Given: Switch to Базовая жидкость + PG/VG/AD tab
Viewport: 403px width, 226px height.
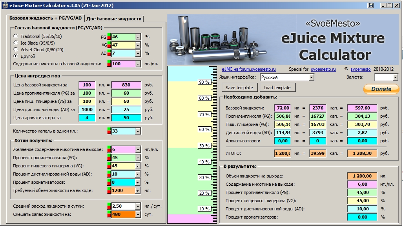Looking at the screenshot, I should [x=46, y=18].
